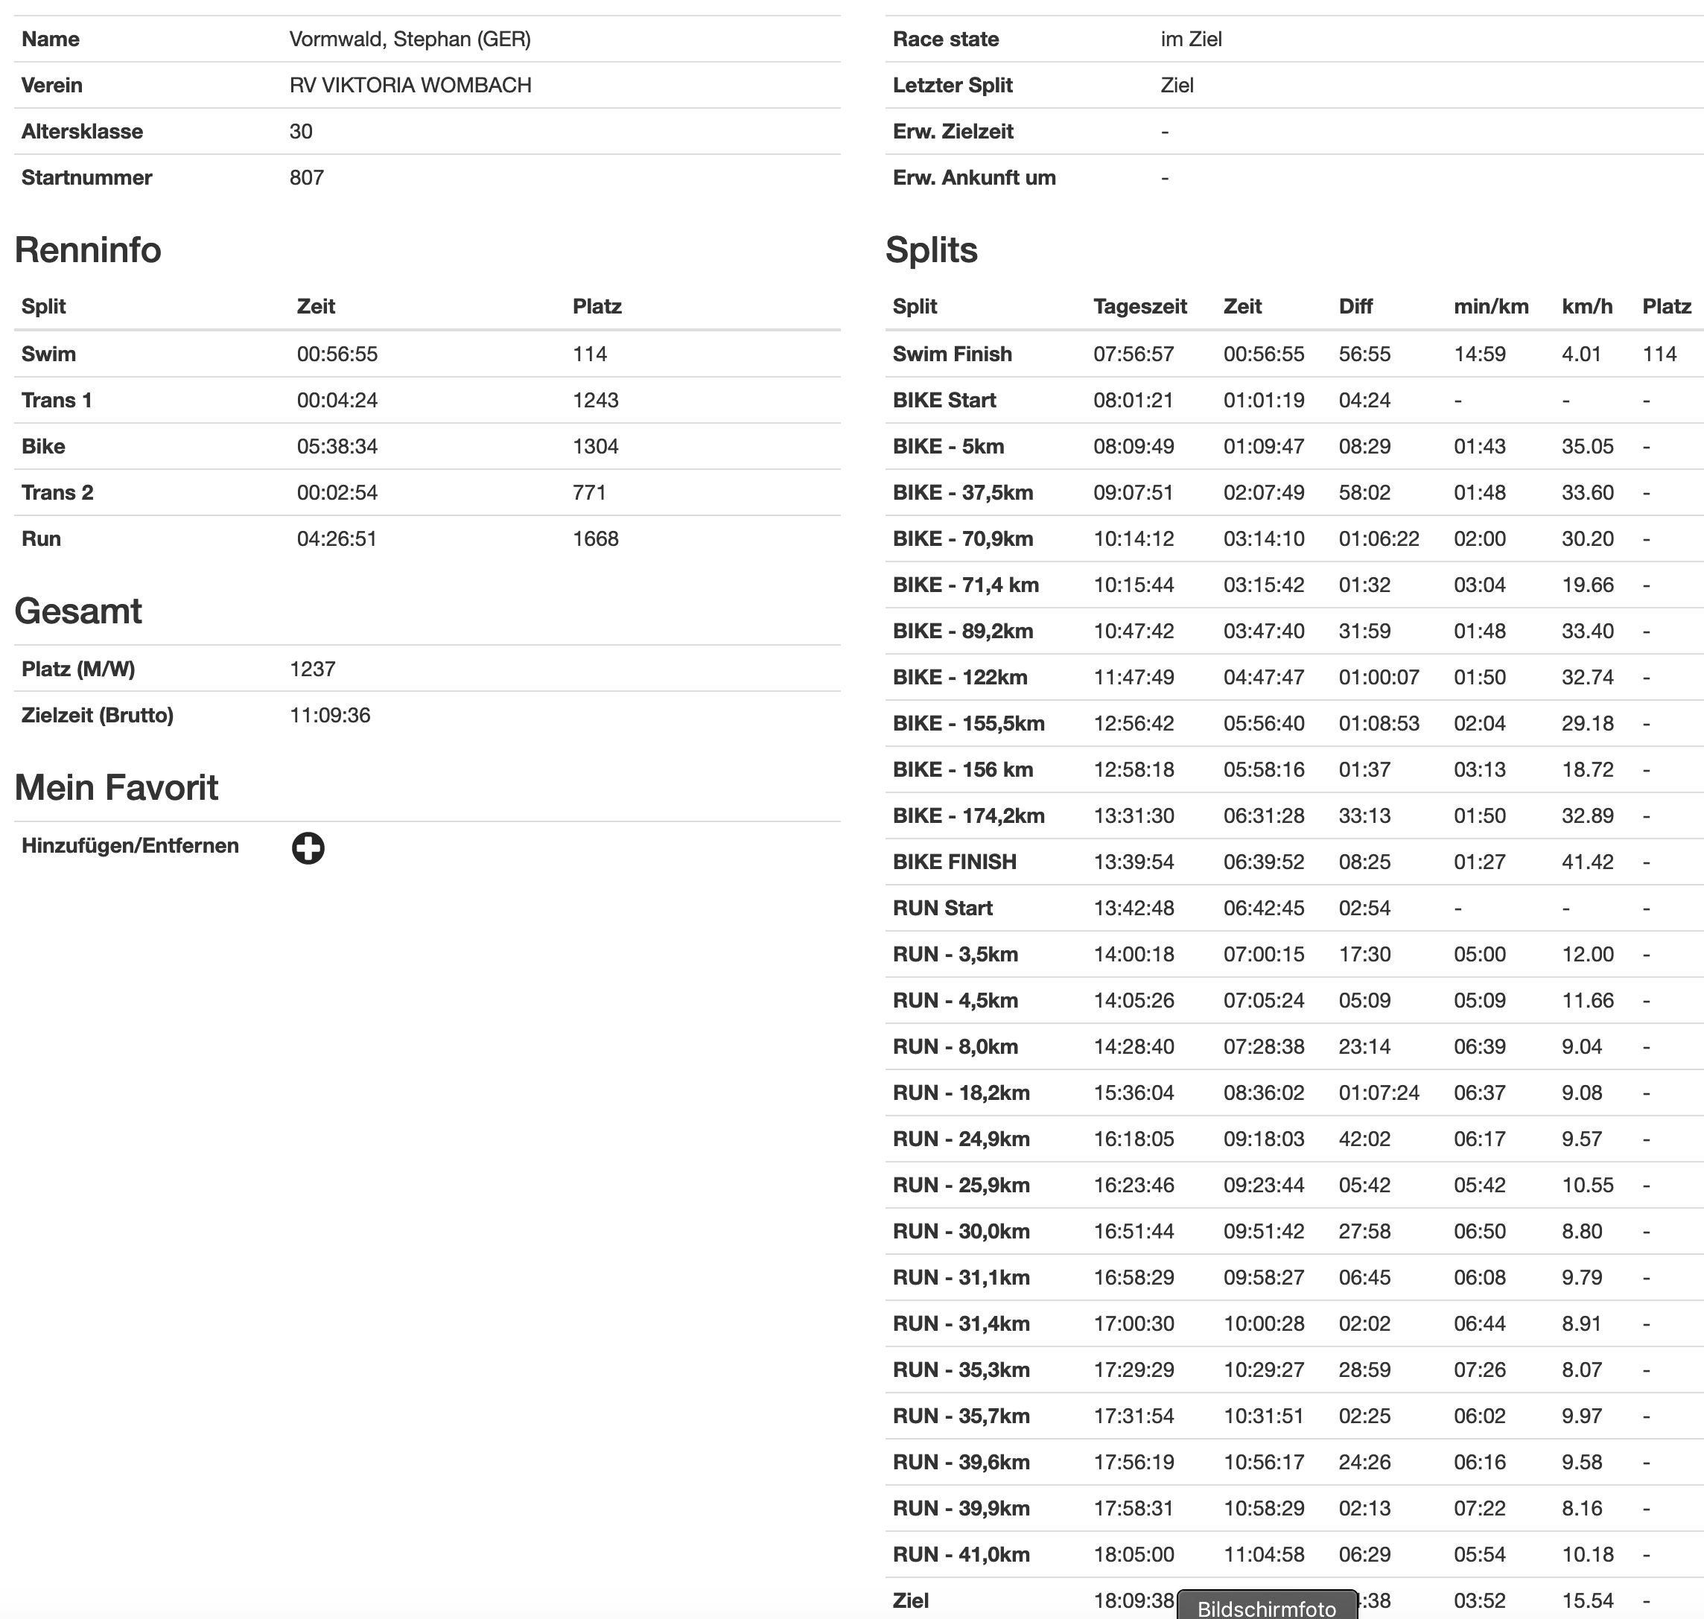
Task: Click the Zielzeit (Brutto) value 11:09:36
Action: pos(330,715)
